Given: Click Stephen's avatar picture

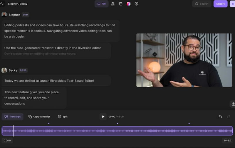Looking at the screenshot, I should coord(4,15).
